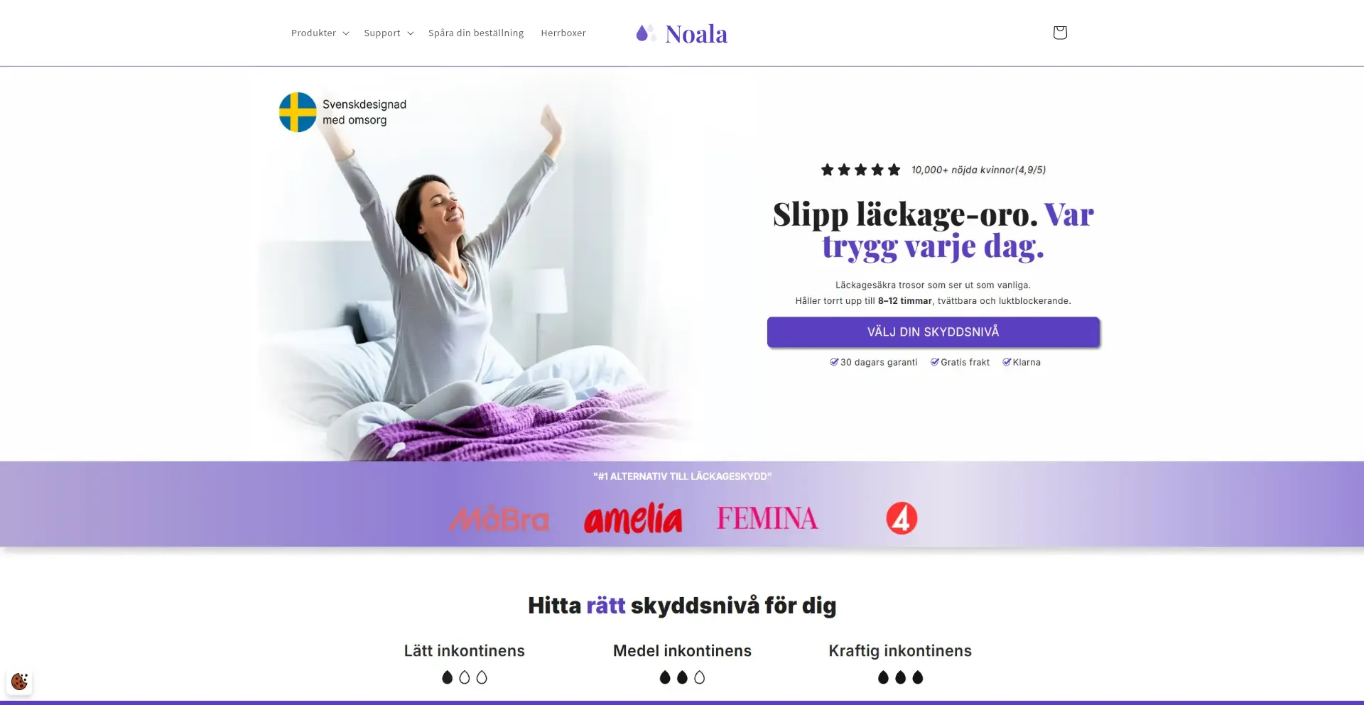1364x705 pixels.
Task: Click the Klarna checkmark
Action: (x=1007, y=362)
